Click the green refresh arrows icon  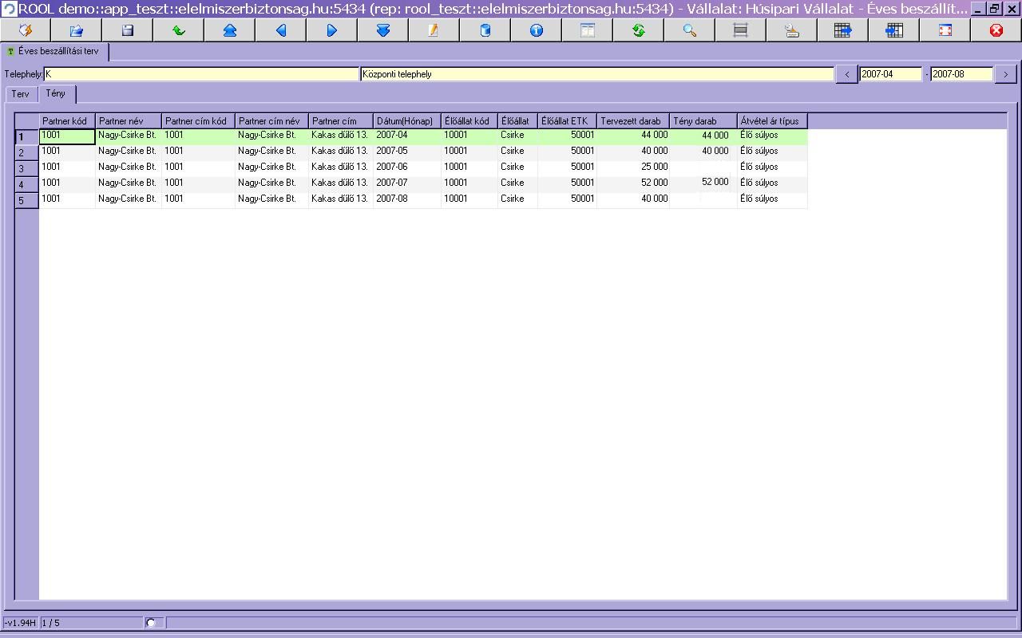pos(639,30)
